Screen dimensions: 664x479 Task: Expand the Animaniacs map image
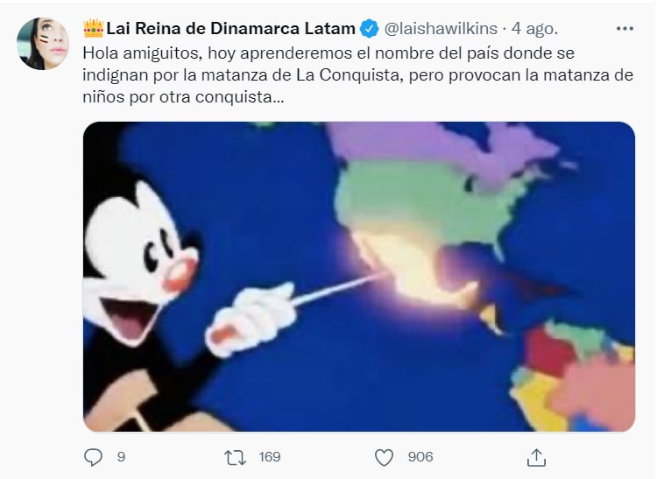(358, 277)
